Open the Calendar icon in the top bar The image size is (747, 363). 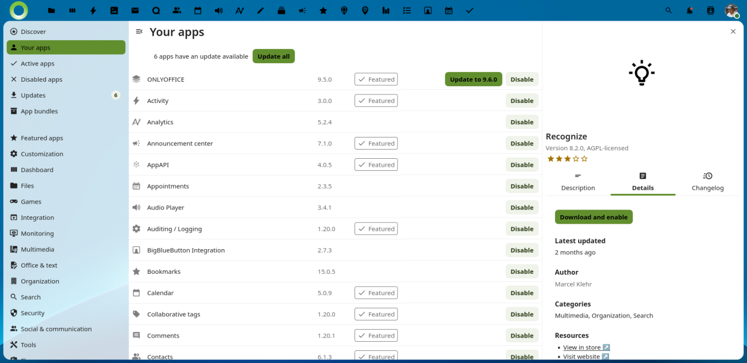(198, 10)
